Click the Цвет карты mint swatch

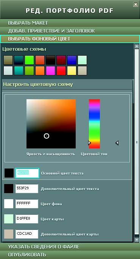pos(9,219)
